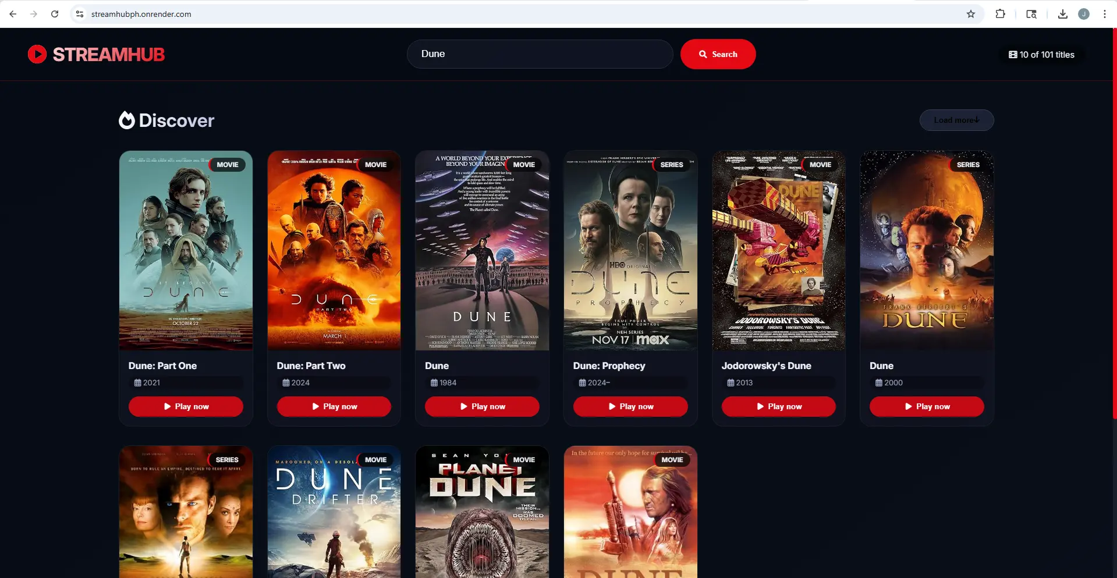1117x578 pixels.
Task: Play now for Dune 1984
Action: [x=482, y=406]
